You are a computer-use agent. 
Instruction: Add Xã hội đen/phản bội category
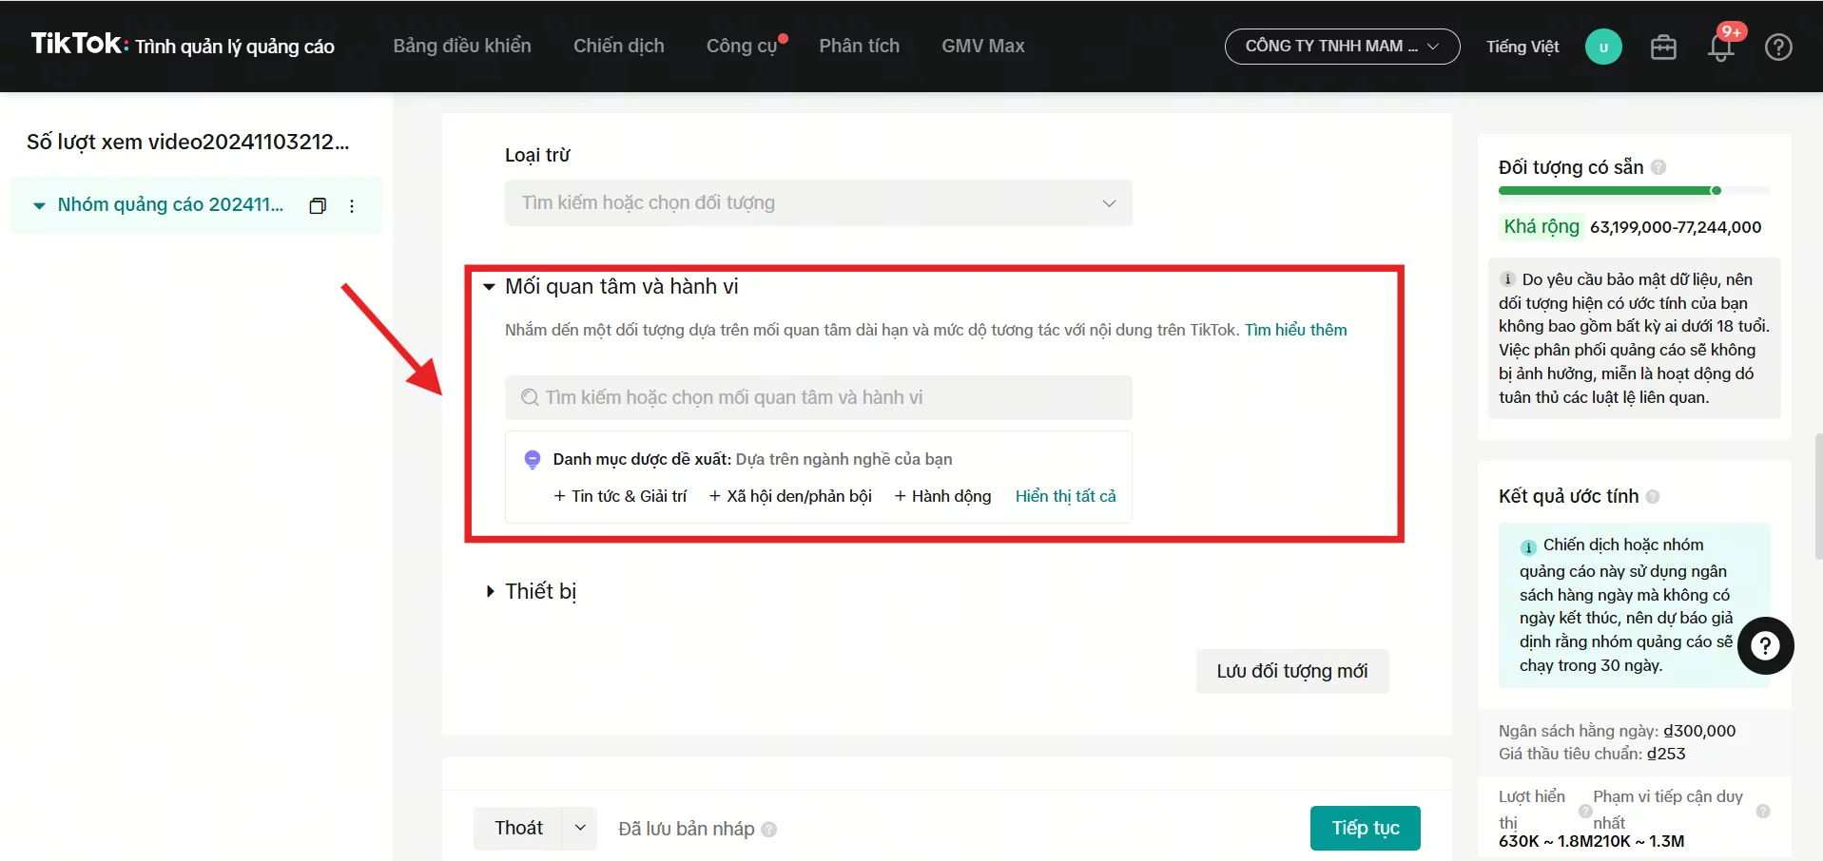pos(790,496)
